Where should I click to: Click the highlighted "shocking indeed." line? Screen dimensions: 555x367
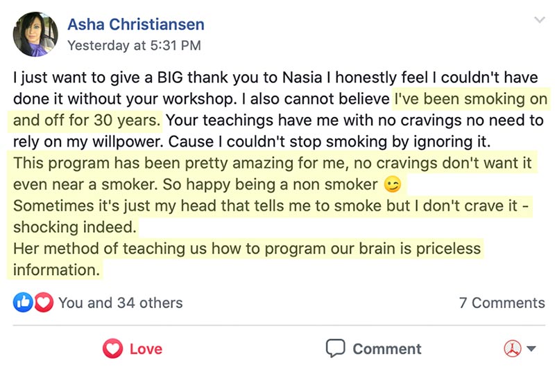point(76,227)
